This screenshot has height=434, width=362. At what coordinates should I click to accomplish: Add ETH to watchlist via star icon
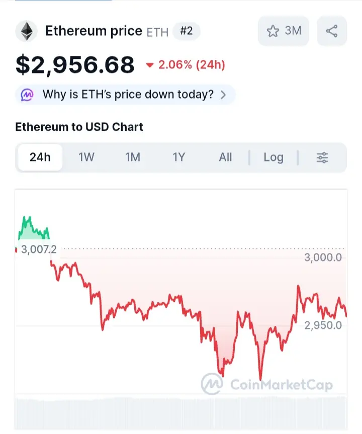coord(273,31)
